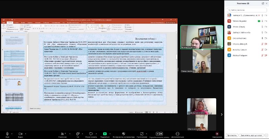
Task: Click the mute all participants button
Action: 251,135
